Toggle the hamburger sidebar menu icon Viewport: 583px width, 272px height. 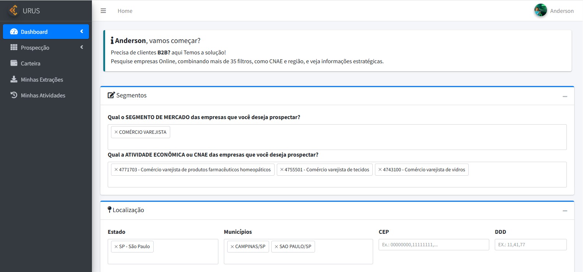tap(103, 11)
